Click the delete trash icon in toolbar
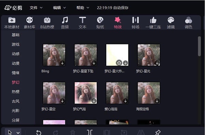The width and height of the screenshot is (205, 135). point(72,133)
